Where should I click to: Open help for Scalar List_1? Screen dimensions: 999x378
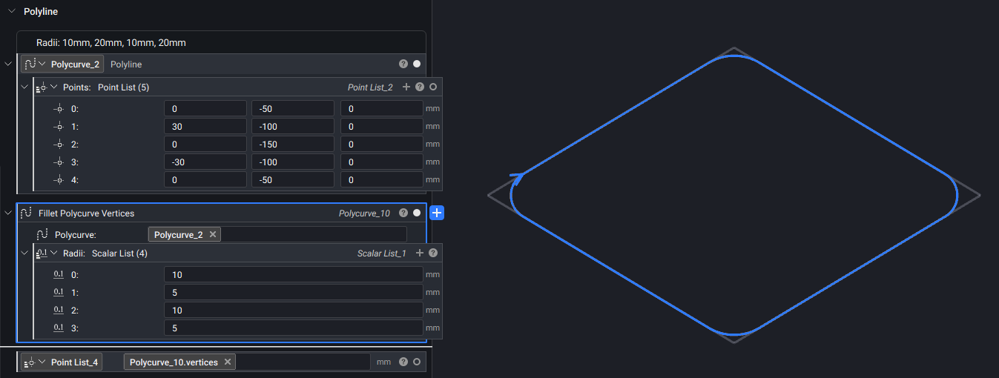[x=433, y=253]
